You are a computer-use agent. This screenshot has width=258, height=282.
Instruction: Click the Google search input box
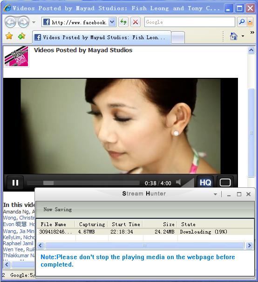point(190,22)
